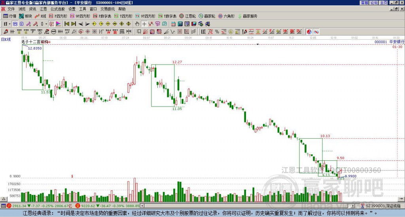The image size is (405, 217).
Task: Open the 板块 sector panel
Action: pos(25,16)
